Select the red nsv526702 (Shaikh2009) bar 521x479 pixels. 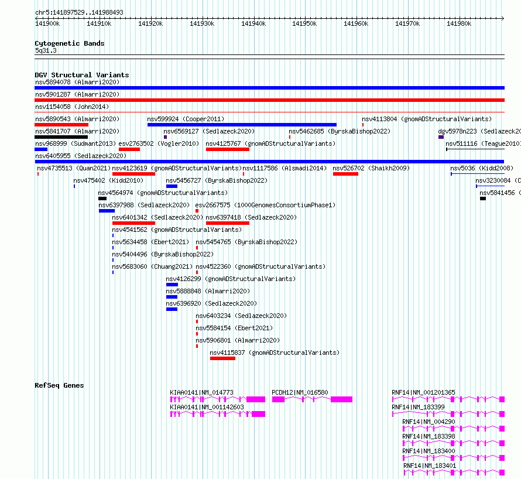click(x=345, y=174)
